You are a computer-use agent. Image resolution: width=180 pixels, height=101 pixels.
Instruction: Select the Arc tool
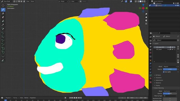3,41
